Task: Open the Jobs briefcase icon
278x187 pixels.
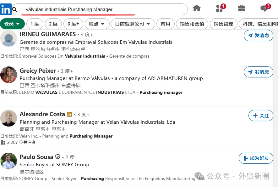Action: coord(242,8)
